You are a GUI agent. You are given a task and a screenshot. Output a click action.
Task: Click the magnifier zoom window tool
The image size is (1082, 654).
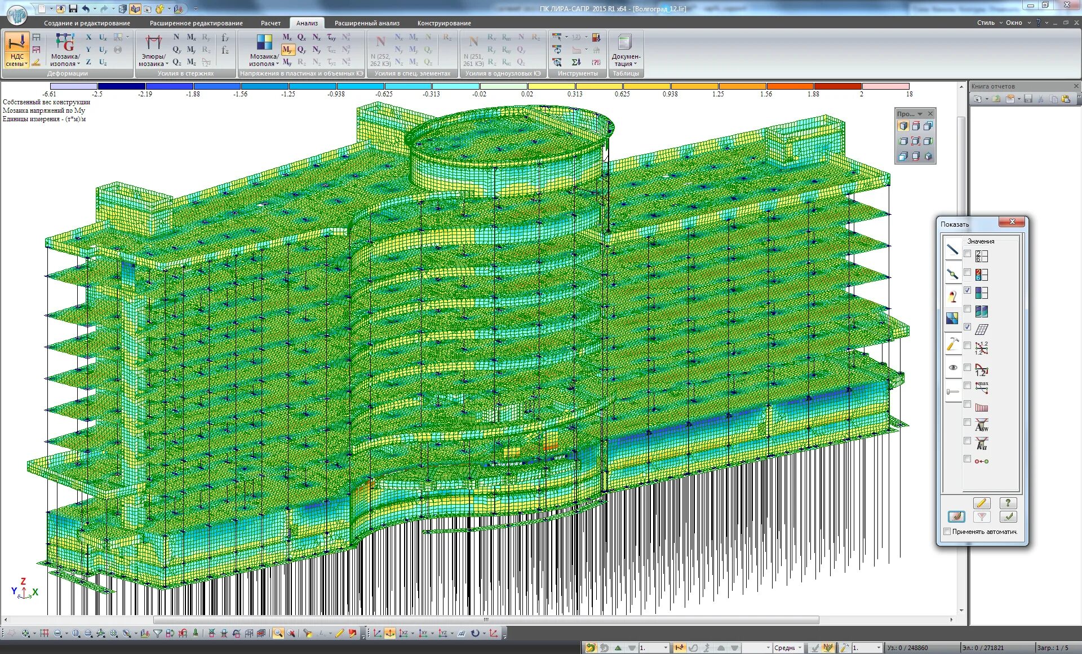point(278,633)
